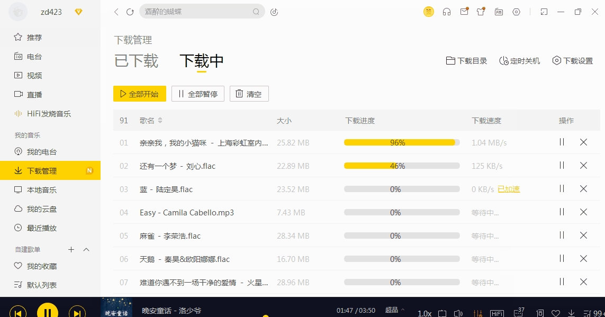Pause playback with yellow pause button

pyautogui.click(x=48, y=311)
